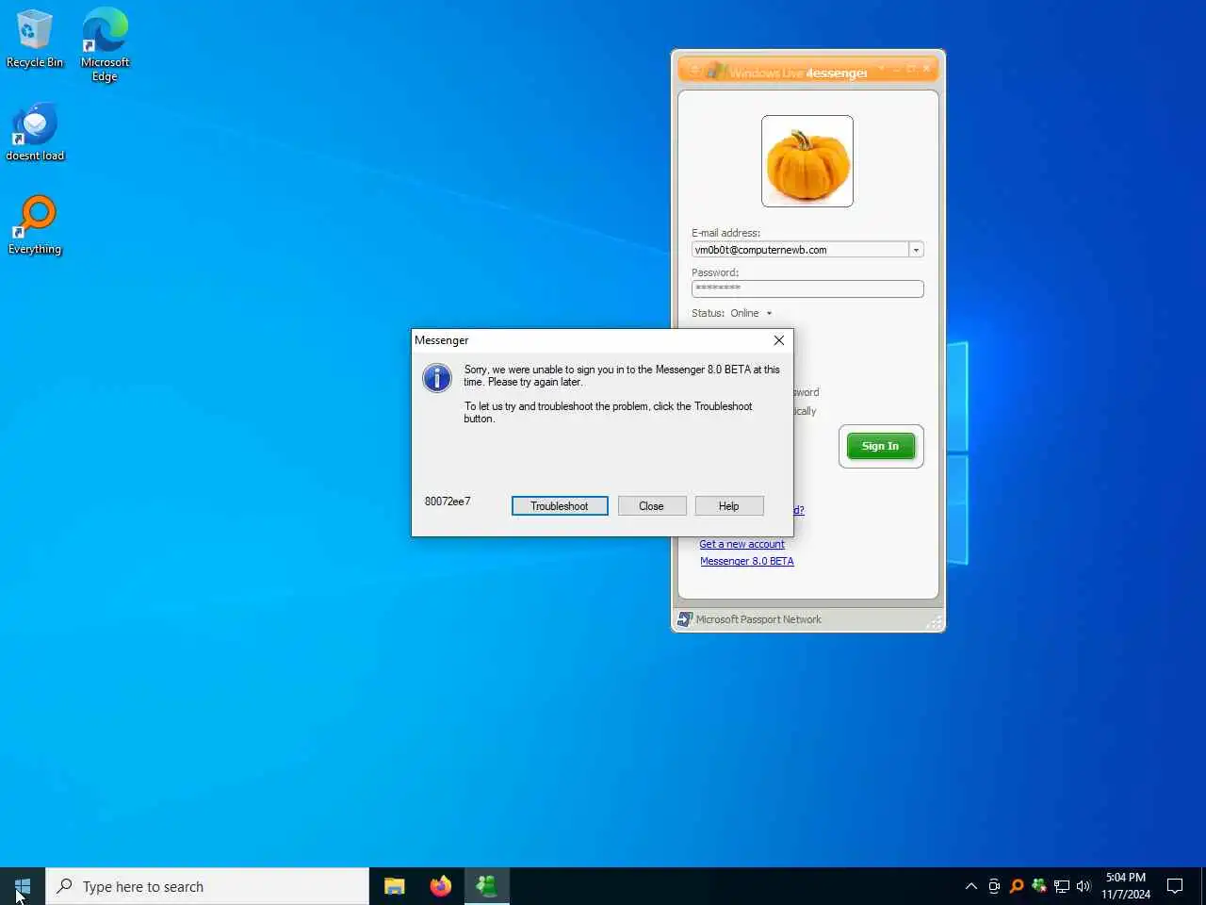Screen dimensions: 1206x905
Task: Click the Everything tray icon
Action: pyautogui.click(x=1017, y=886)
